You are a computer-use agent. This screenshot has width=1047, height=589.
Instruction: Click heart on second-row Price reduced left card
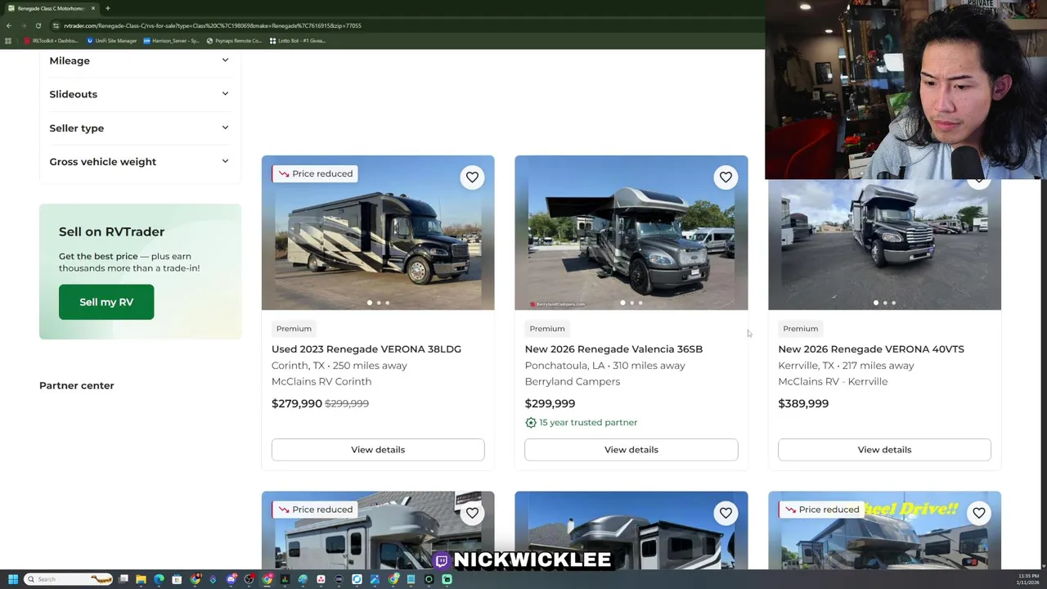(x=472, y=513)
